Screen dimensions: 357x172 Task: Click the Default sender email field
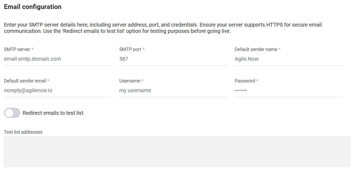click(57, 90)
